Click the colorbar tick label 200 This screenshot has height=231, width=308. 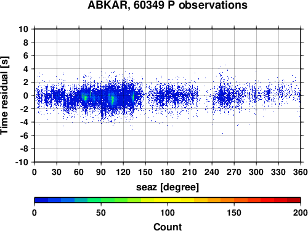pyautogui.click(x=301, y=213)
